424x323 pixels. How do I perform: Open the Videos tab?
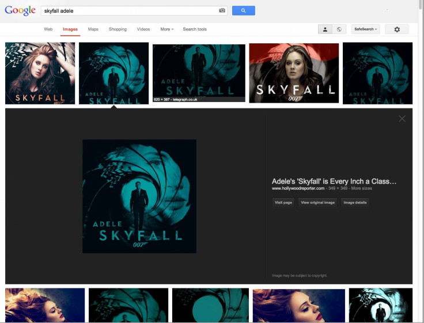143,29
